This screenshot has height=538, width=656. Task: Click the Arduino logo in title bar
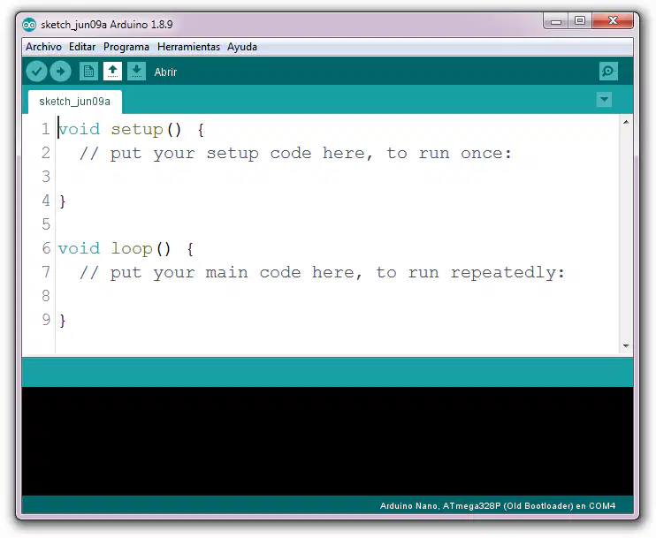click(x=29, y=25)
